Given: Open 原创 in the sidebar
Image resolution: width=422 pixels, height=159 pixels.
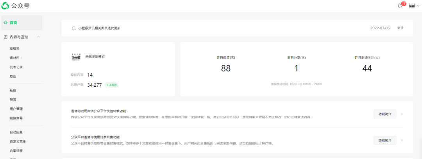Looking at the screenshot, I should pyautogui.click(x=13, y=77).
